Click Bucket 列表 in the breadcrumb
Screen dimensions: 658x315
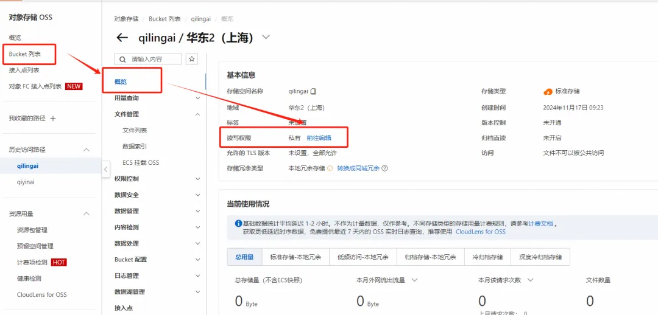coord(164,19)
